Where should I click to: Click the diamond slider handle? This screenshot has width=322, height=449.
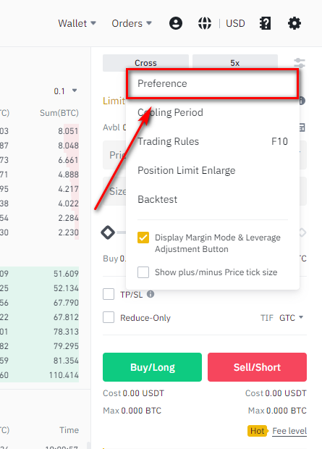pos(108,232)
